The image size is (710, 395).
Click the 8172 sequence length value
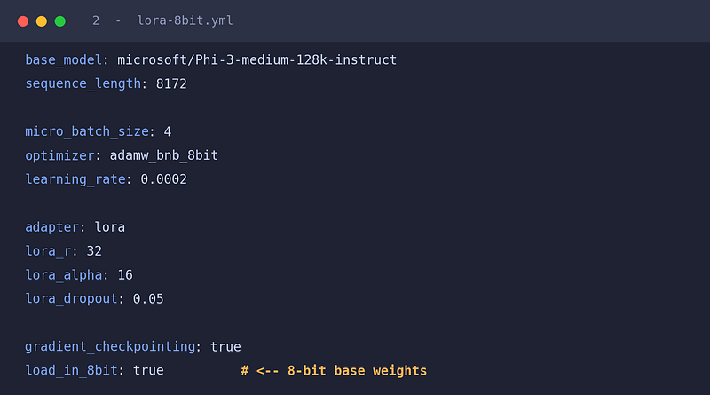coord(171,83)
